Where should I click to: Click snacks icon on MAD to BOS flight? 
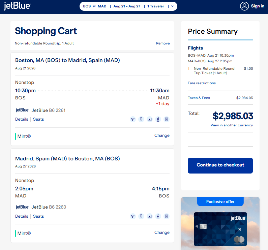(x=166, y=216)
